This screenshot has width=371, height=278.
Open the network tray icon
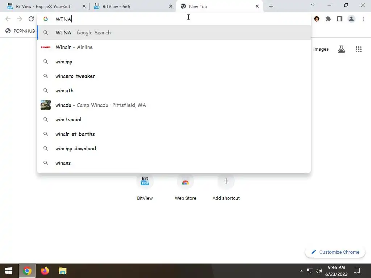[x=310, y=271]
